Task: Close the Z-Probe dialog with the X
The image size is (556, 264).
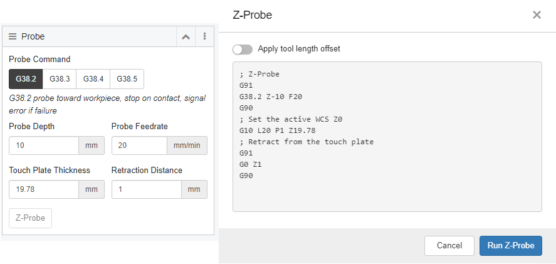Action: 537,15
